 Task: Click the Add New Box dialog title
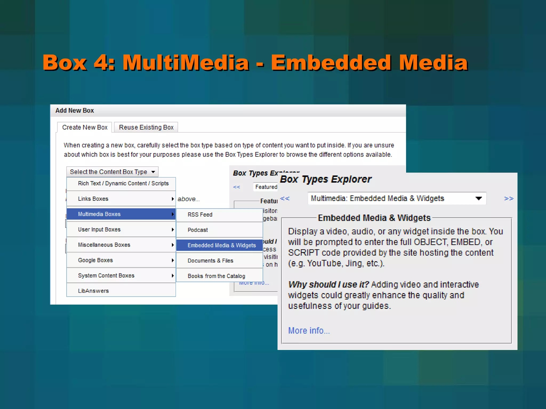click(75, 111)
